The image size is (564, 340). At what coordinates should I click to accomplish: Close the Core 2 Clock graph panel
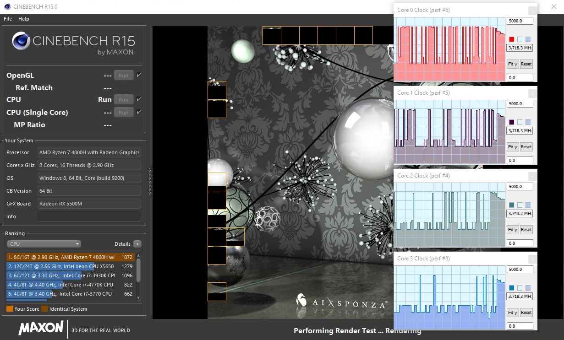pos(532,176)
